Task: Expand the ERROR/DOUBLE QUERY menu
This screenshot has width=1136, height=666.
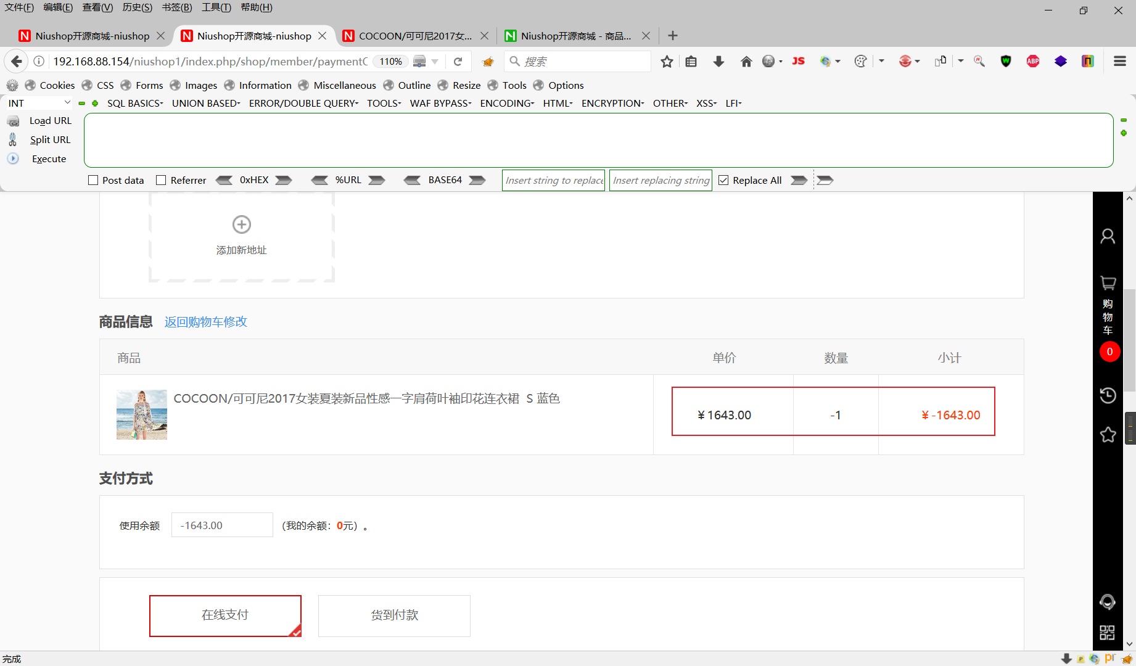Action: 303,103
